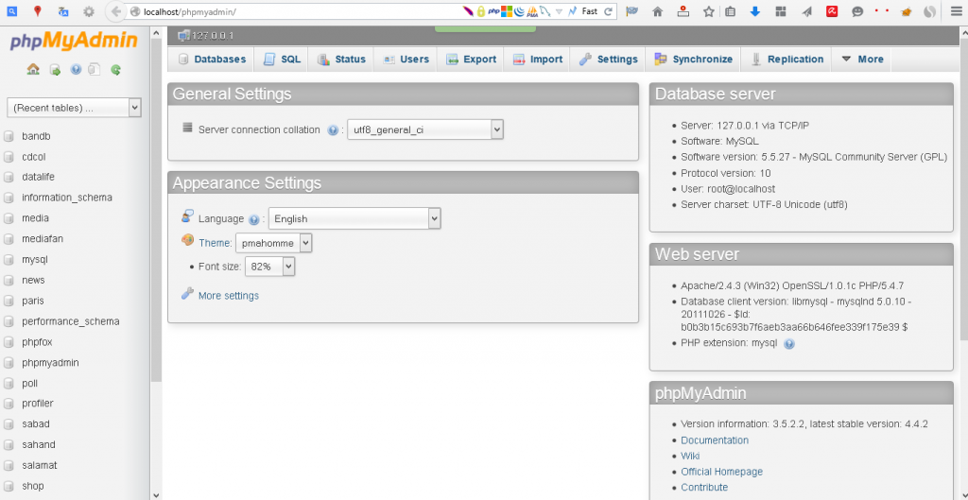Viewport: 968px width, 500px height.
Task: Open the blue question-mark documentation icon in sidebar
Action: [x=75, y=70]
